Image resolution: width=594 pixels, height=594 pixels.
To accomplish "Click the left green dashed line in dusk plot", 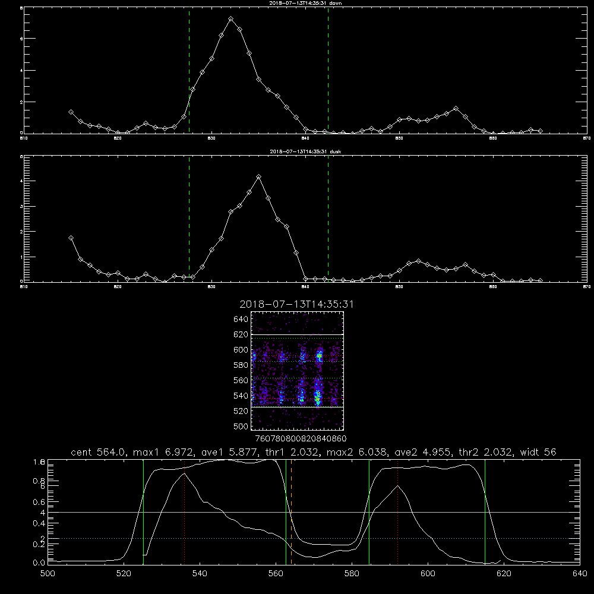I will (x=189, y=219).
